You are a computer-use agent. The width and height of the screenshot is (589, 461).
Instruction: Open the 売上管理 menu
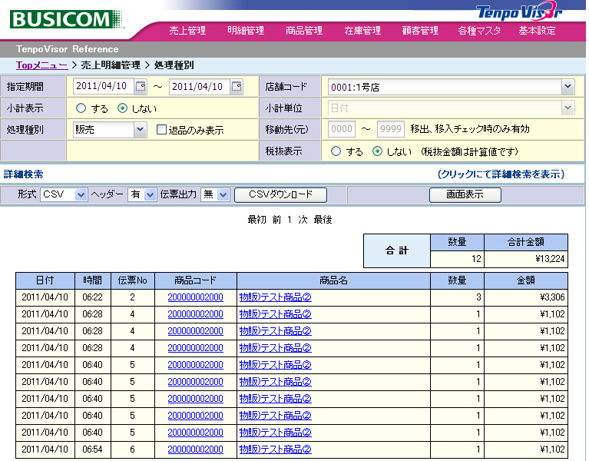187,31
